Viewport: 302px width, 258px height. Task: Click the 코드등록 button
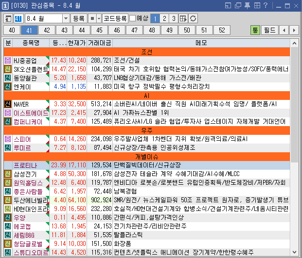point(115,18)
